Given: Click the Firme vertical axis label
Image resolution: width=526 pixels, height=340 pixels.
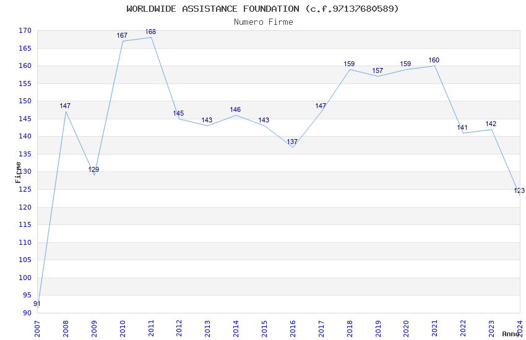Looking at the screenshot, I should (x=18, y=172).
